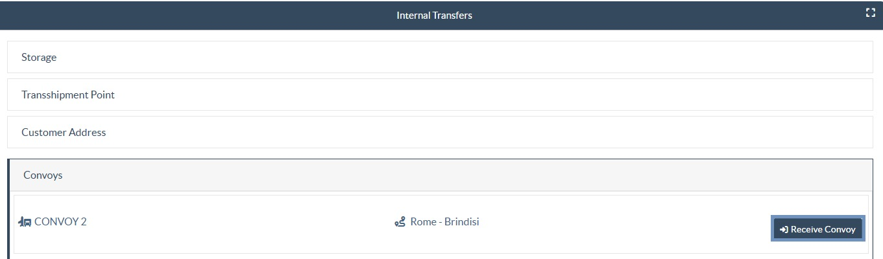Screen dimensions: 883x259
Task: Click the Customer Address label text
Action: click(64, 132)
